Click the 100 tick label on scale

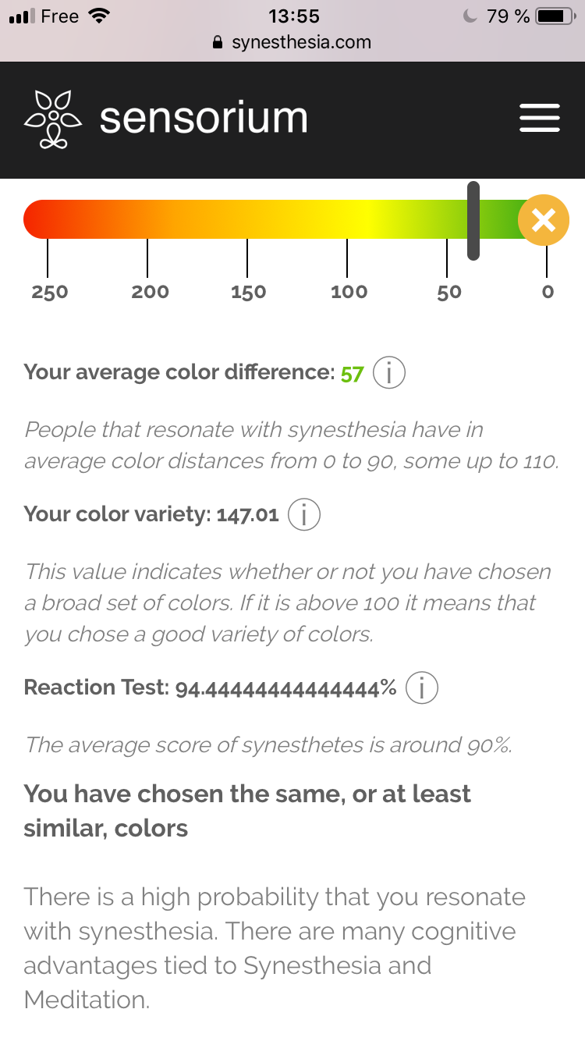point(349,292)
